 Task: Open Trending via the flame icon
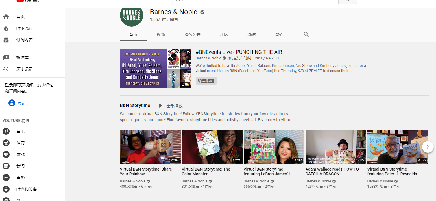pos(6,28)
